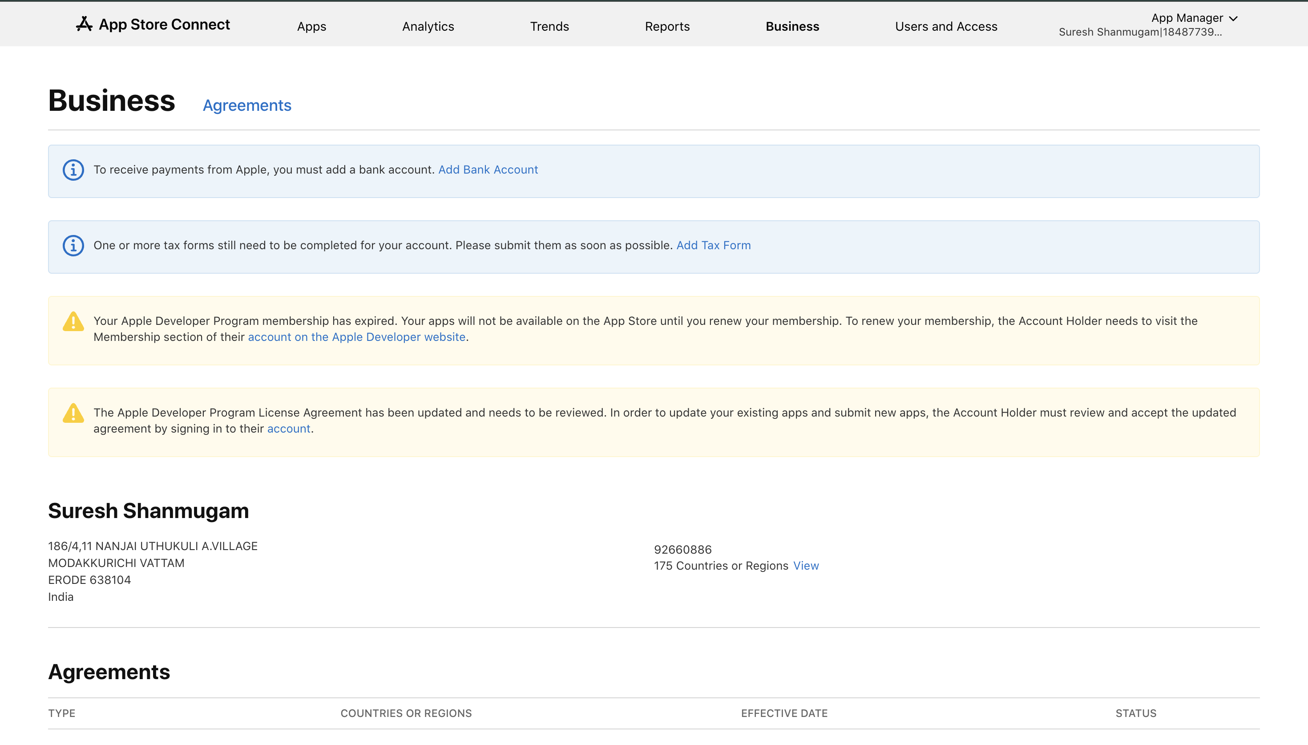Open the Analytics section
The width and height of the screenshot is (1308, 745).
tap(428, 26)
